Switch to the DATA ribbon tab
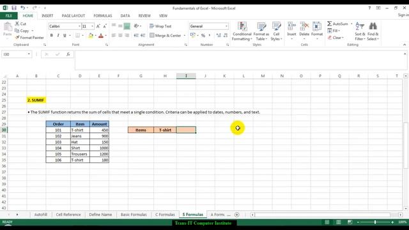The height and width of the screenshot is (230, 409). [x=125, y=15]
